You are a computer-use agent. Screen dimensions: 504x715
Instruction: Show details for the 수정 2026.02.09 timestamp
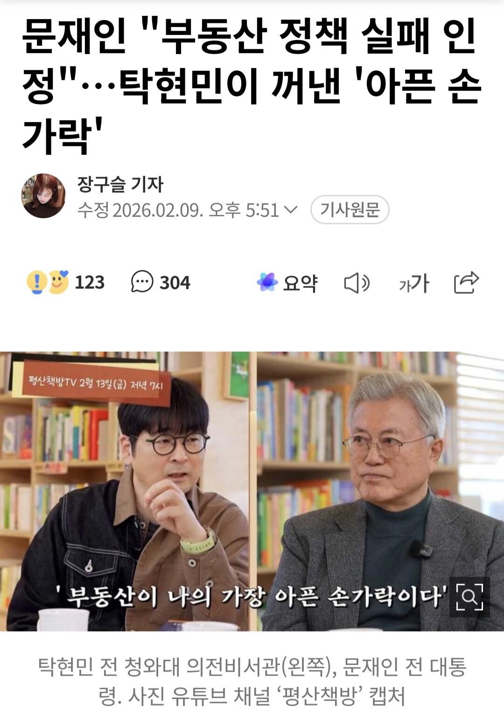coord(178,210)
